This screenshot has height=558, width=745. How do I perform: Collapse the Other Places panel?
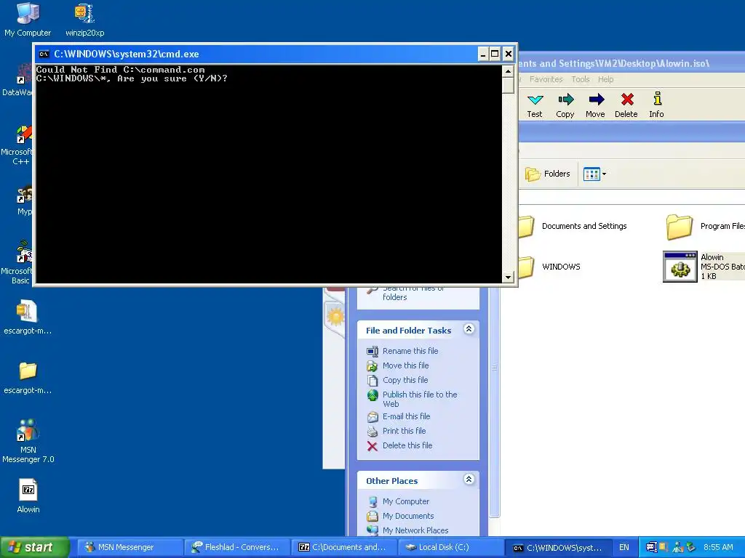[x=469, y=480]
